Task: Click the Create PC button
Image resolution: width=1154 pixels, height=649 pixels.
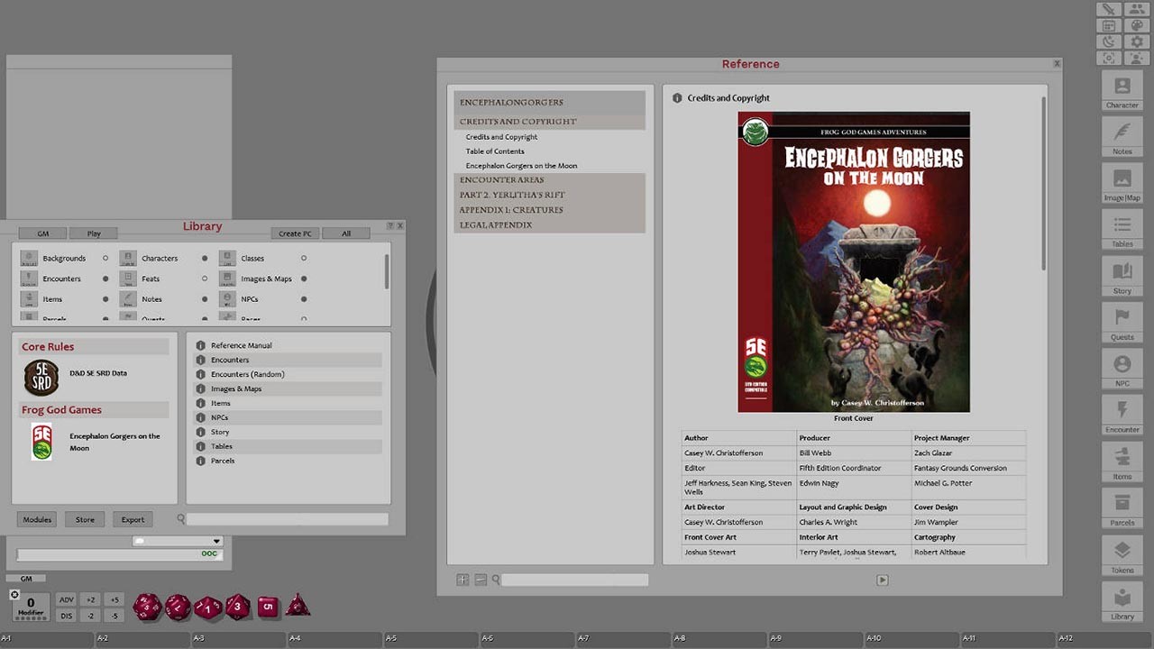Action: [294, 233]
